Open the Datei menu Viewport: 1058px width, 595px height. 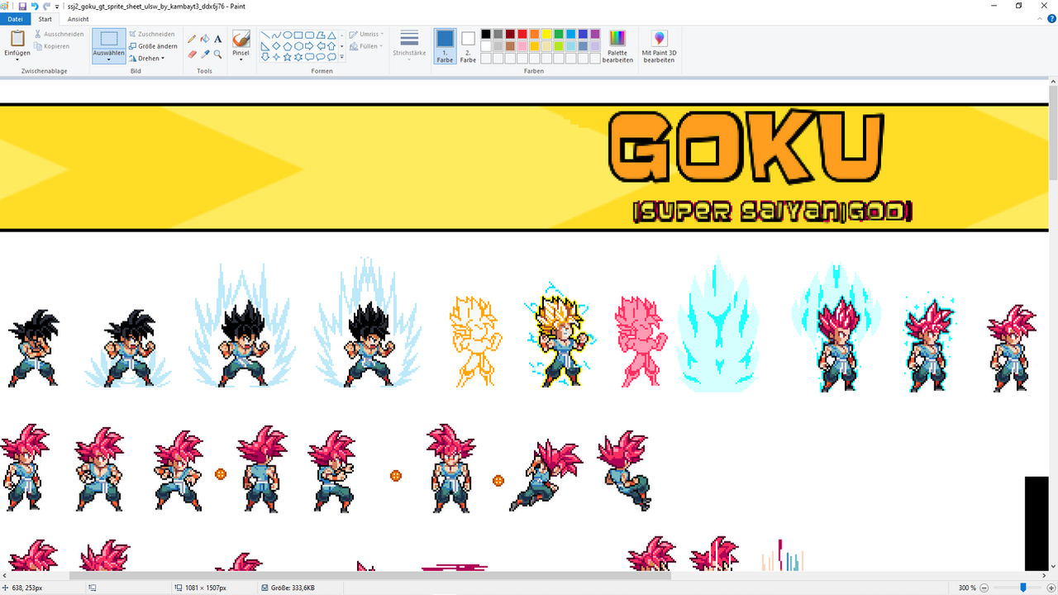(15, 19)
